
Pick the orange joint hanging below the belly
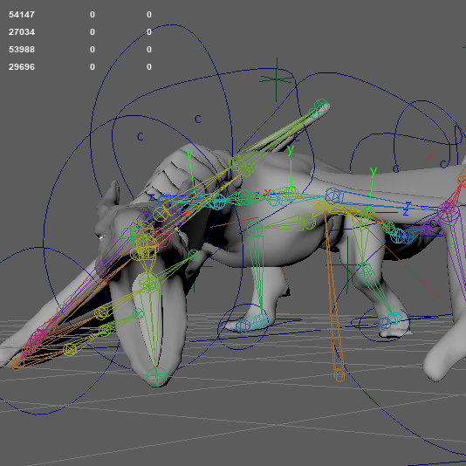click(x=339, y=374)
